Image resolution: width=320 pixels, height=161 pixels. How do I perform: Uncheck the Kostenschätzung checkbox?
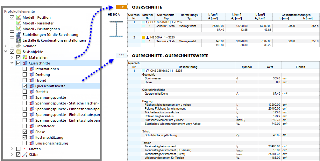pos(25,138)
